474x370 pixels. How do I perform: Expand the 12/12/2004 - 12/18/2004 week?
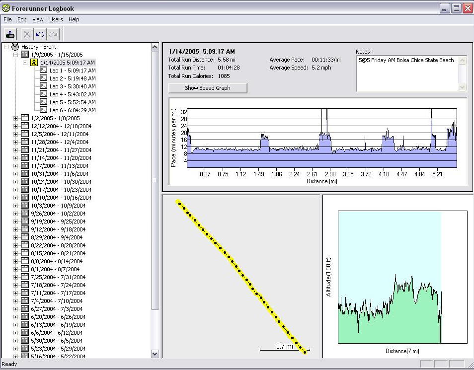pos(16,126)
